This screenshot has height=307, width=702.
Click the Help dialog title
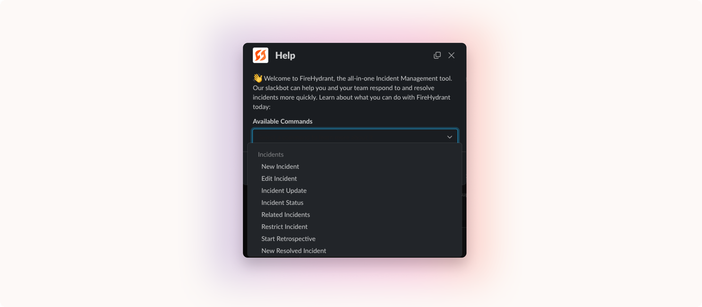click(285, 55)
